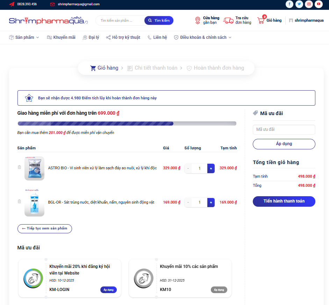
Task: Click the Facebook icon in top bar
Action: click(x=289, y=4)
